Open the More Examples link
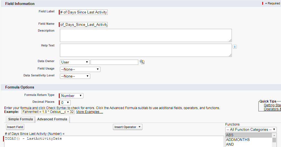 pos(90,112)
